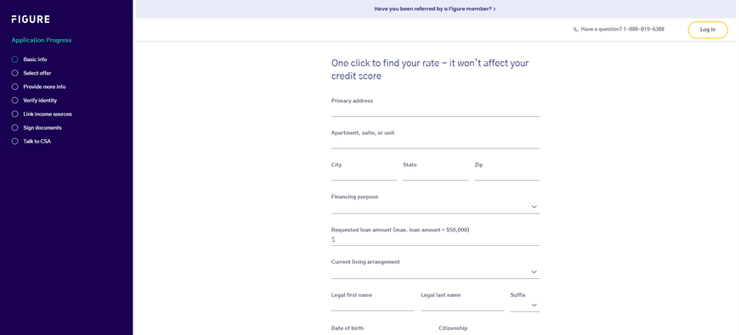Click the Zip input field
Screen dimensions: 739x335
[507, 175]
